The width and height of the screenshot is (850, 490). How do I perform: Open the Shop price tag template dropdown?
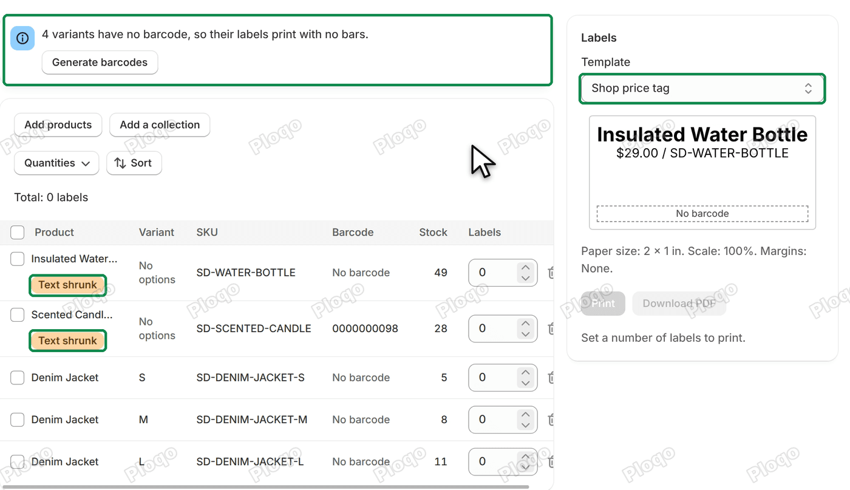click(702, 89)
